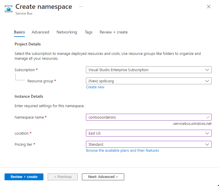Click the Next: Advanced button
Screen dimensions: 219x186
point(103,177)
